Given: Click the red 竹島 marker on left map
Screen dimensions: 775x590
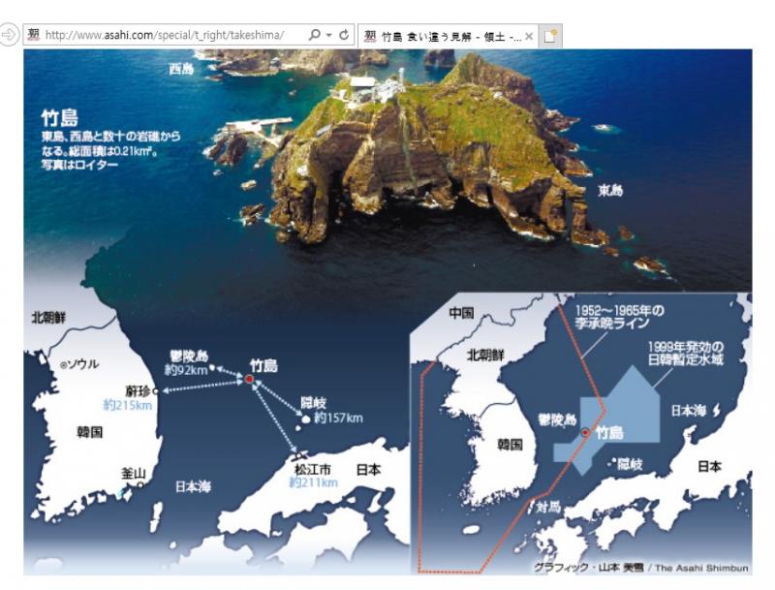Looking at the screenshot, I should [248, 380].
